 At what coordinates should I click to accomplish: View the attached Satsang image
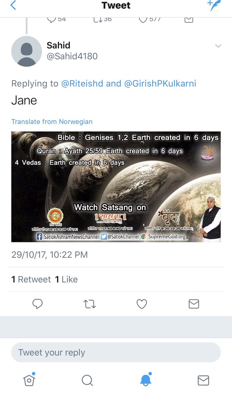pyautogui.click(x=116, y=187)
